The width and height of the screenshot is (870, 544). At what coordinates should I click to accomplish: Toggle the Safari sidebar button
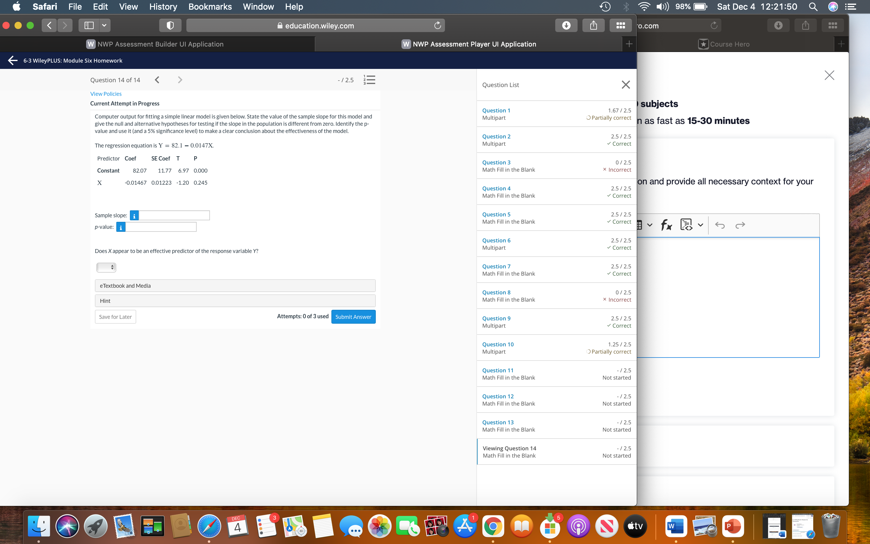[x=89, y=26]
